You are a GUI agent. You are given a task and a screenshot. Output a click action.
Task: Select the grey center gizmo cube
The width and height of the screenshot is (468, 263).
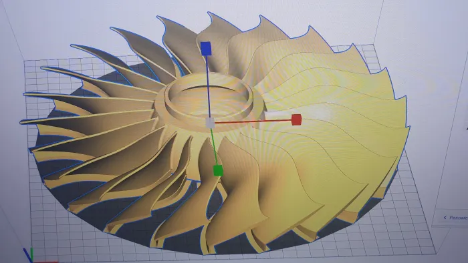click(x=211, y=123)
